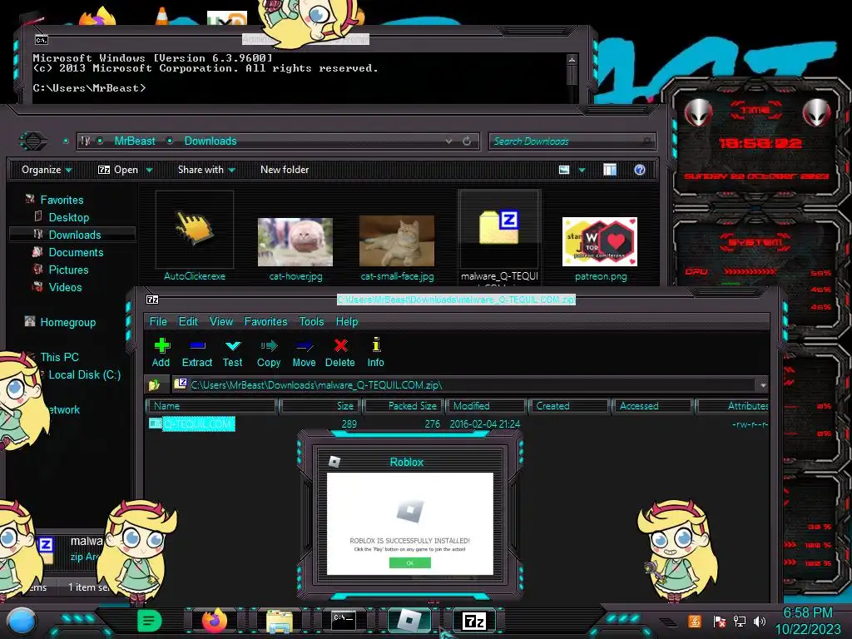Click the Explorer back navigation button
This screenshot has height=639, width=852.
[x=33, y=141]
